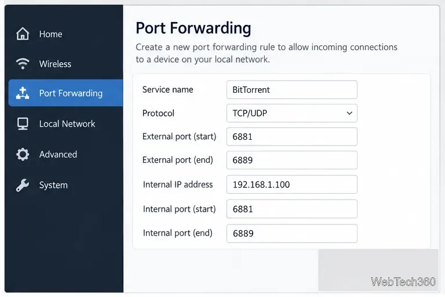Click the Internal port (end) field
This screenshot has width=445, height=297.
[x=292, y=233]
